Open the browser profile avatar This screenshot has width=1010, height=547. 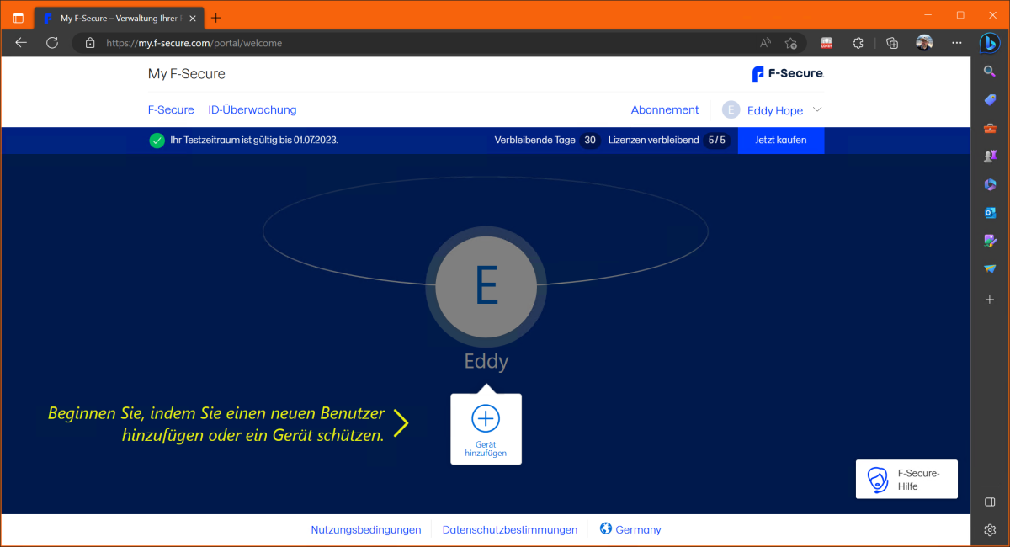coord(924,43)
